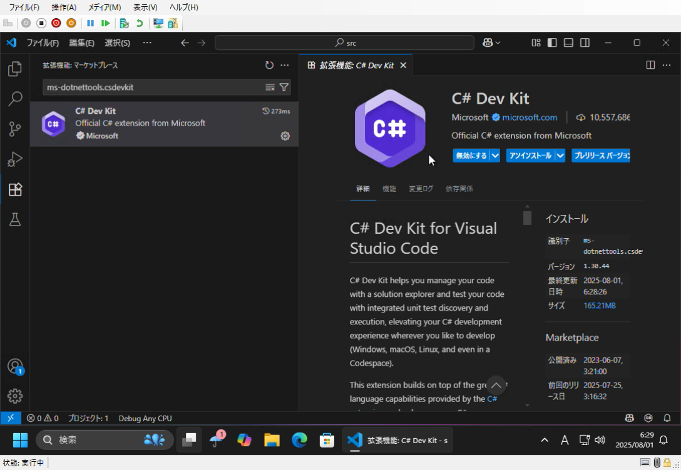Close the C# Dev Kit extension tab

click(403, 65)
